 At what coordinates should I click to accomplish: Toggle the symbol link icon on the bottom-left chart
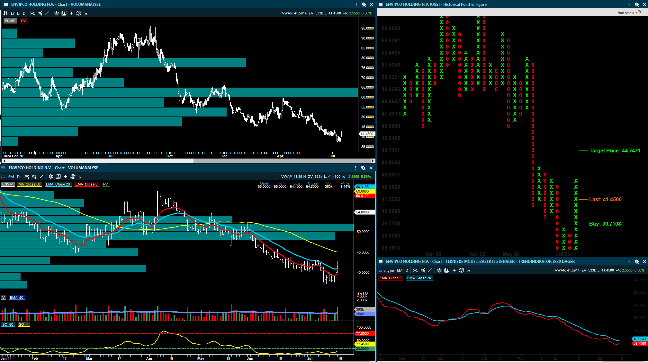click(363, 168)
